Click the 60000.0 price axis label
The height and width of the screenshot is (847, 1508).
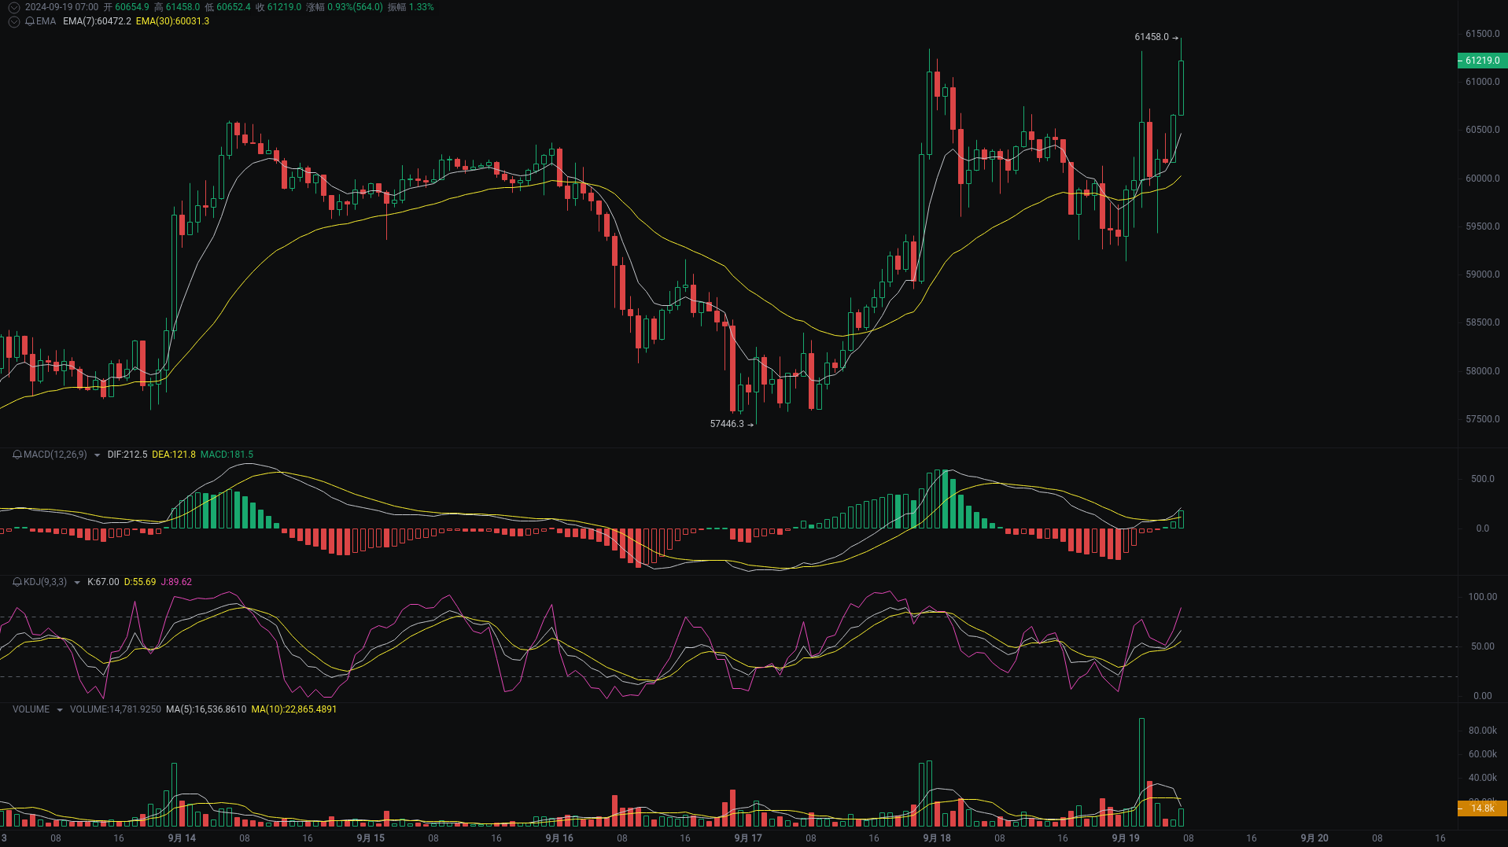(x=1482, y=179)
